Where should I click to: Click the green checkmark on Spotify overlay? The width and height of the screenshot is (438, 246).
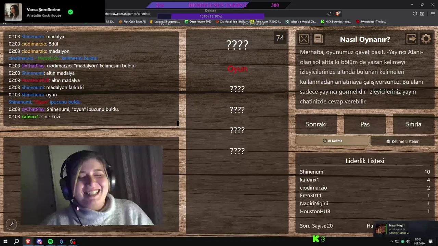point(70,12)
